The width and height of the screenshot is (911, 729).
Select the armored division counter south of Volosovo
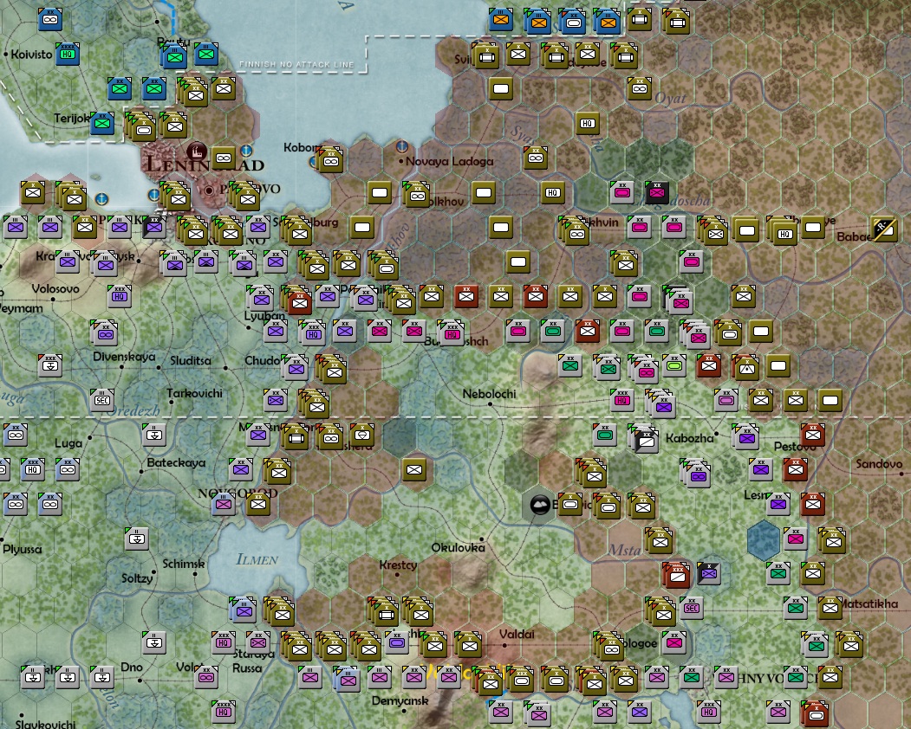coord(105,333)
